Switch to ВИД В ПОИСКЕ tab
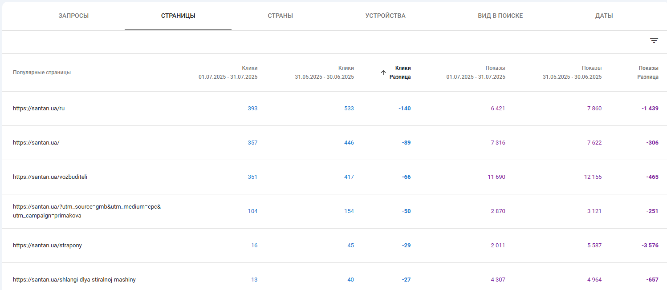 tap(500, 16)
